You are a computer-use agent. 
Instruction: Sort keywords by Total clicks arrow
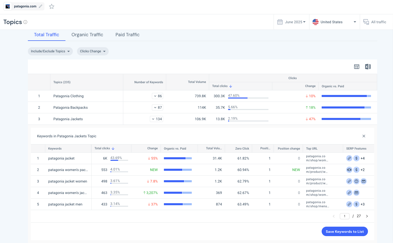tap(113, 149)
